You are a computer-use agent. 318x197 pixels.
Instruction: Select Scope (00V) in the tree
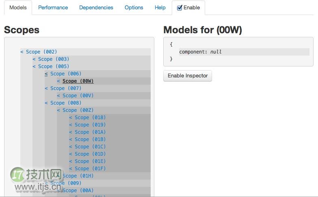click(x=78, y=96)
